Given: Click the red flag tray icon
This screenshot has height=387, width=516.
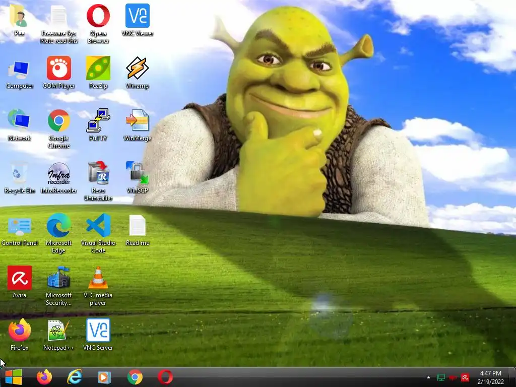Looking at the screenshot, I should point(453,377).
